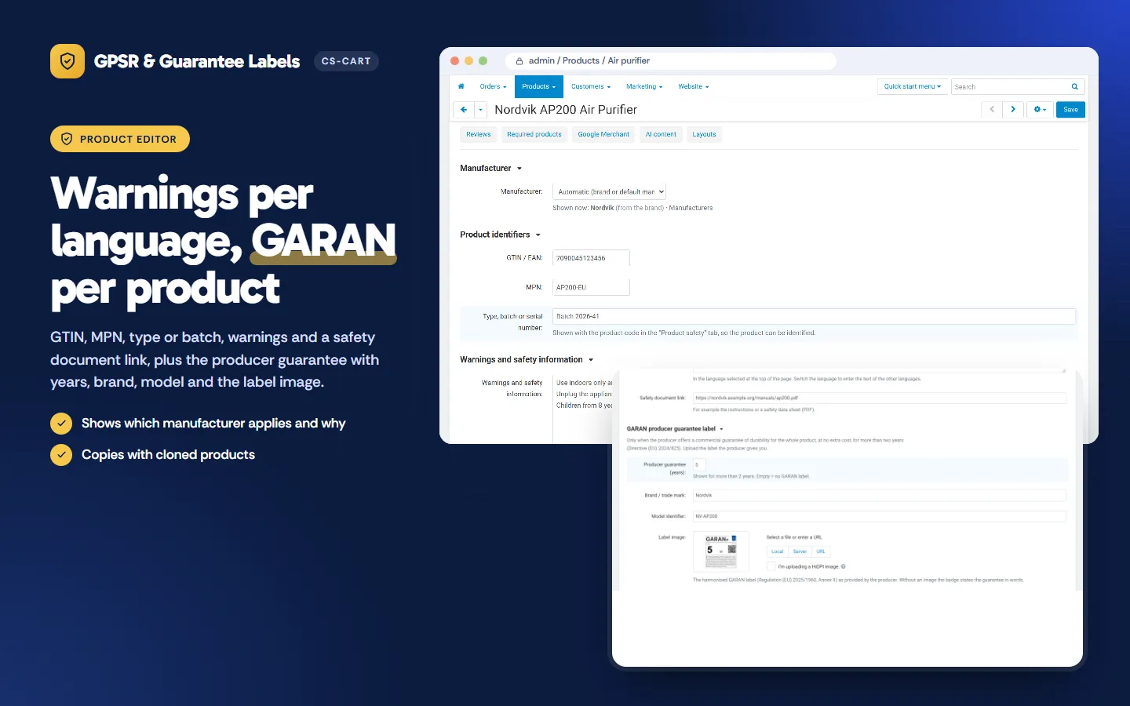This screenshot has height=706, width=1130.
Task: Go to admin home via house icon
Action: (461, 86)
